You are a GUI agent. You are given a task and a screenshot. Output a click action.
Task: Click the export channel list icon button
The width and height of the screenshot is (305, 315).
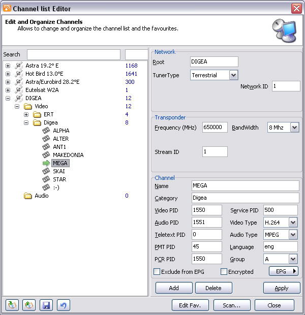[x=29, y=305]
